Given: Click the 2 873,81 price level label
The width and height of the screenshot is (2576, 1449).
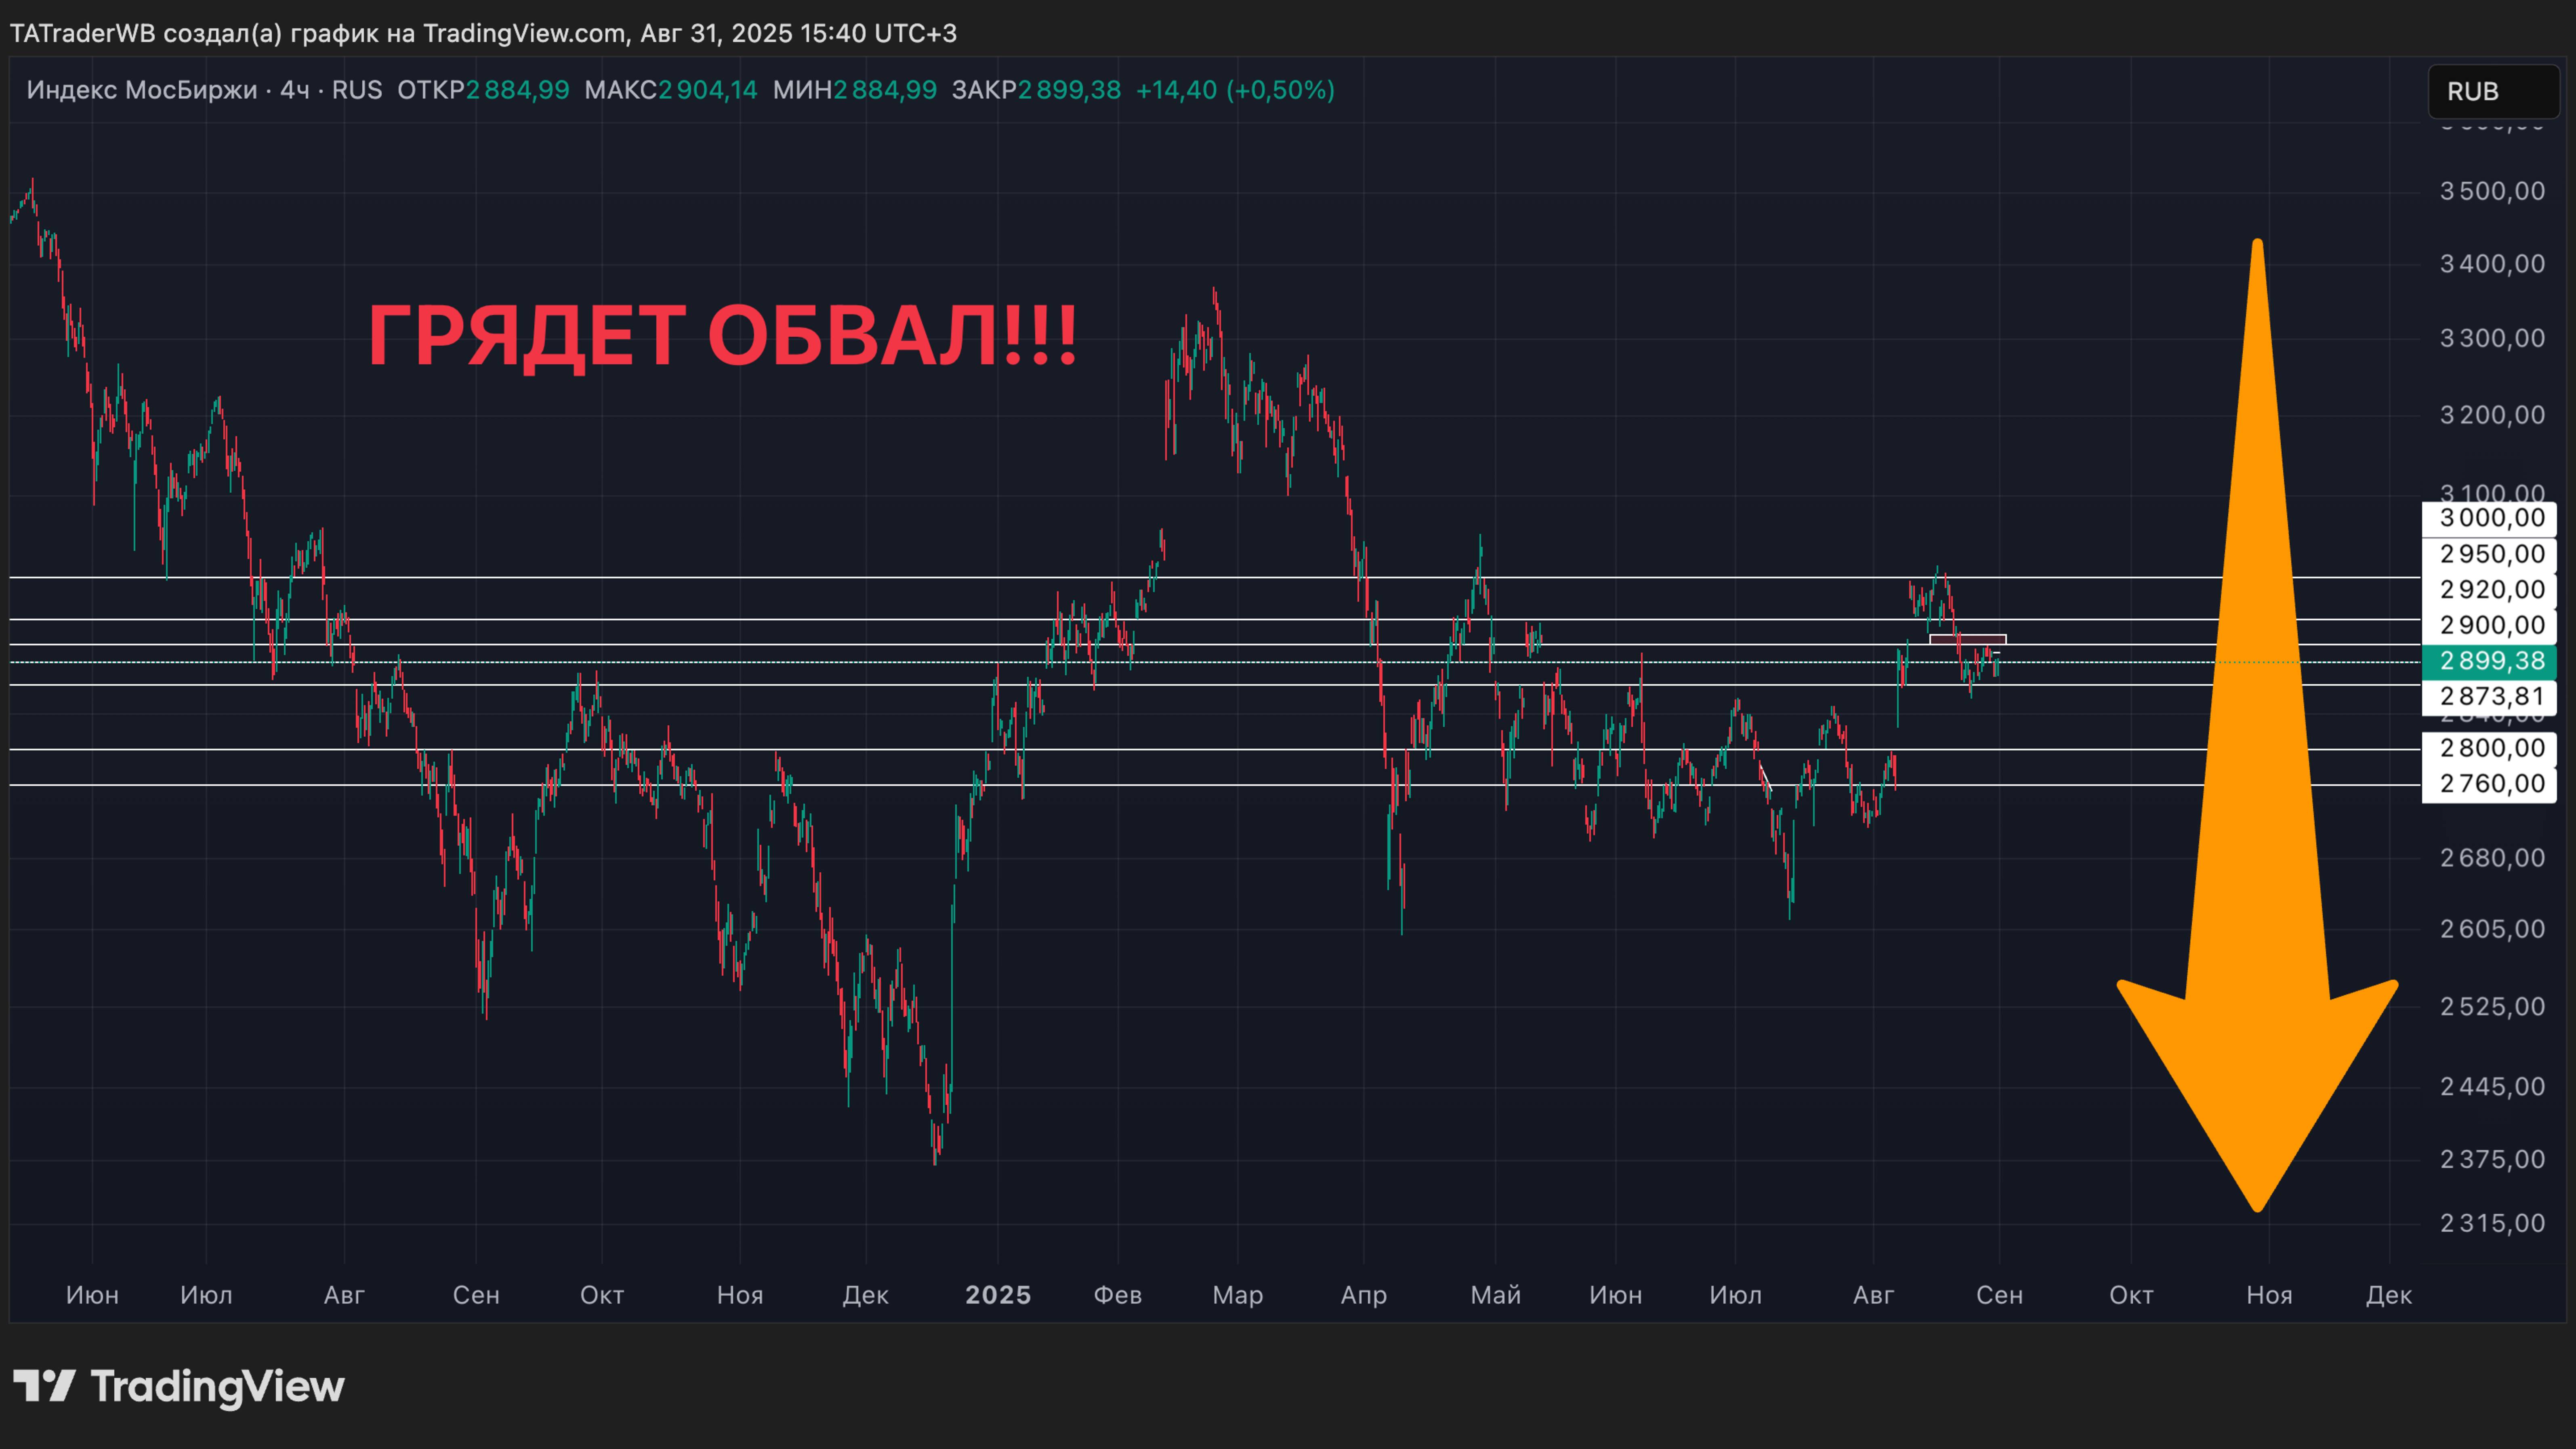Looking at the screenshot, I should [x=2490, y=697].
